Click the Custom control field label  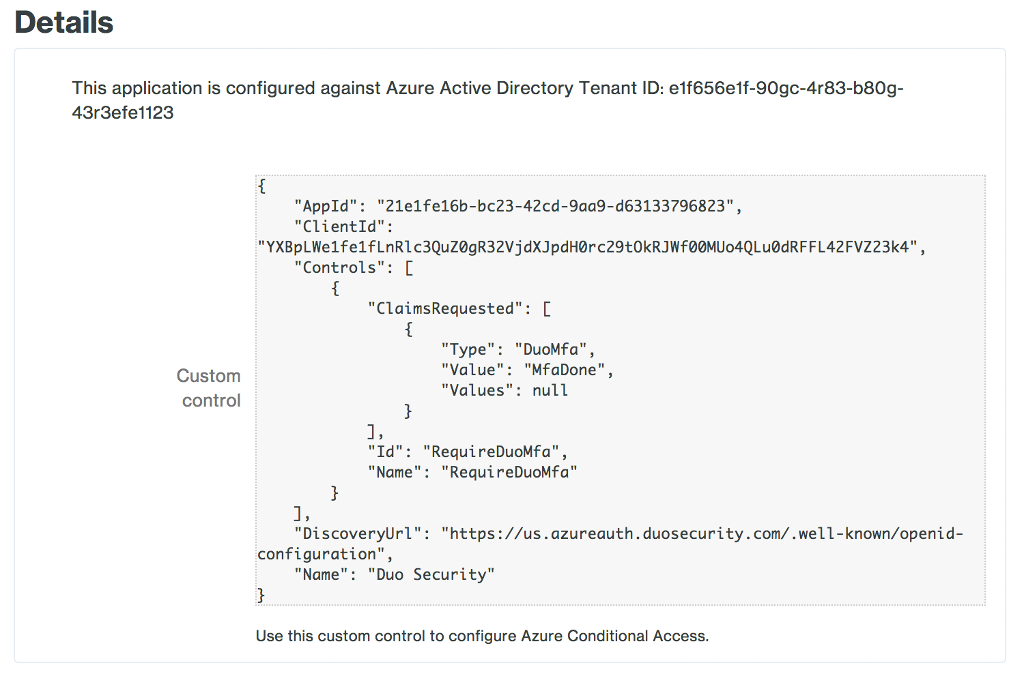tap(208, 387)
